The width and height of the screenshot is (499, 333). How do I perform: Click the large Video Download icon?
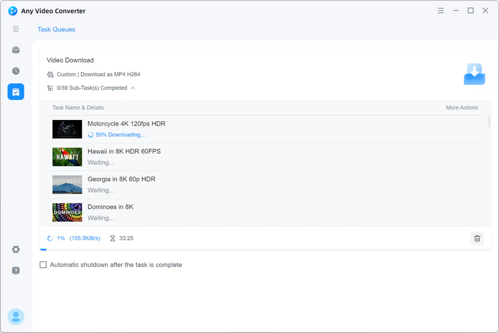pyautogui.click(x=474, y=74)
